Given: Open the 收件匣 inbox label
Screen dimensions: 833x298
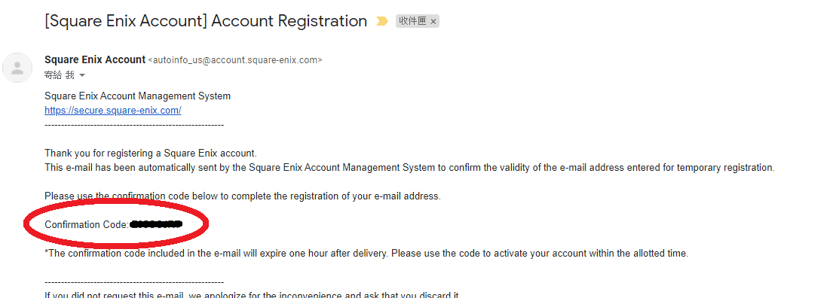Looking at the screenshot, I should coord(413,22).
